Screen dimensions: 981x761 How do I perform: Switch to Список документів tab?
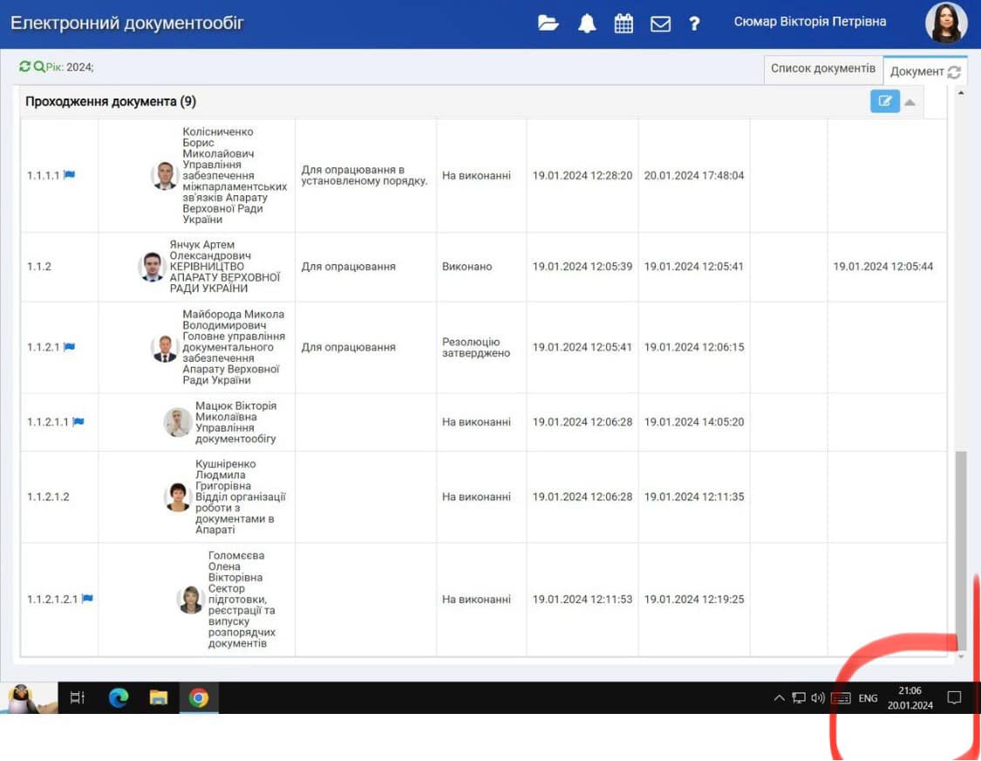click(822, 68)
